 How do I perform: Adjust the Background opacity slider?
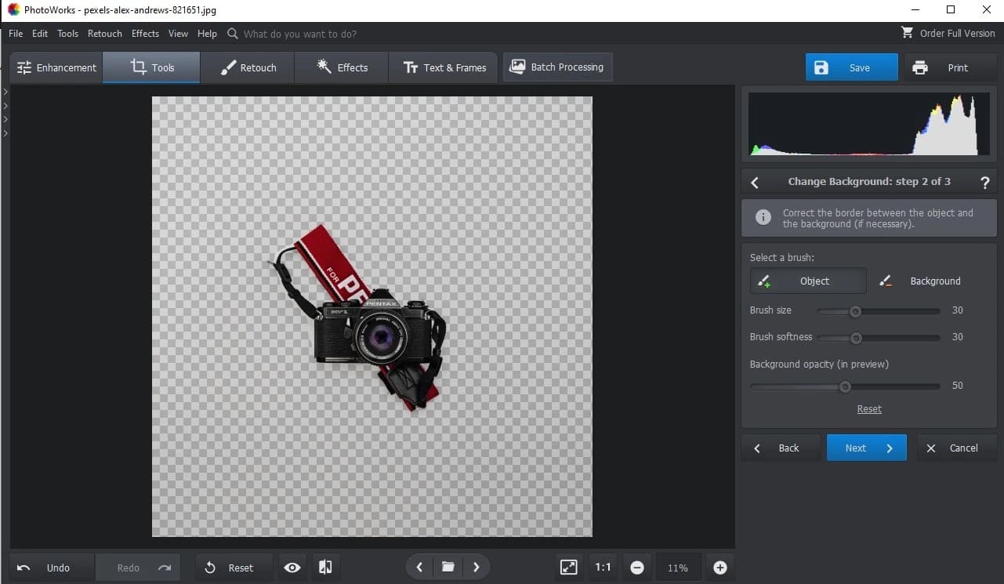pyautogui.click(x=844, y=386)
